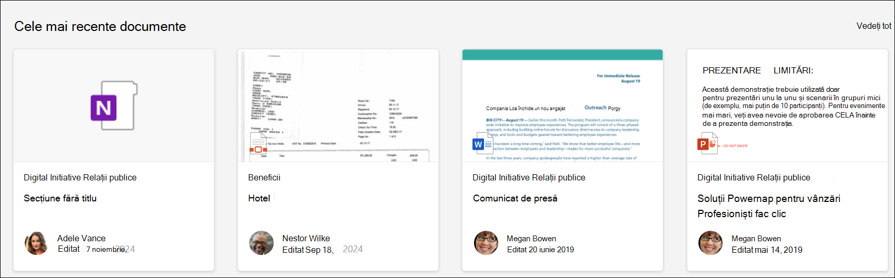Click Nestor Wilke's profile photo
Screen dimensions: 895x278
tap(261, 243)
